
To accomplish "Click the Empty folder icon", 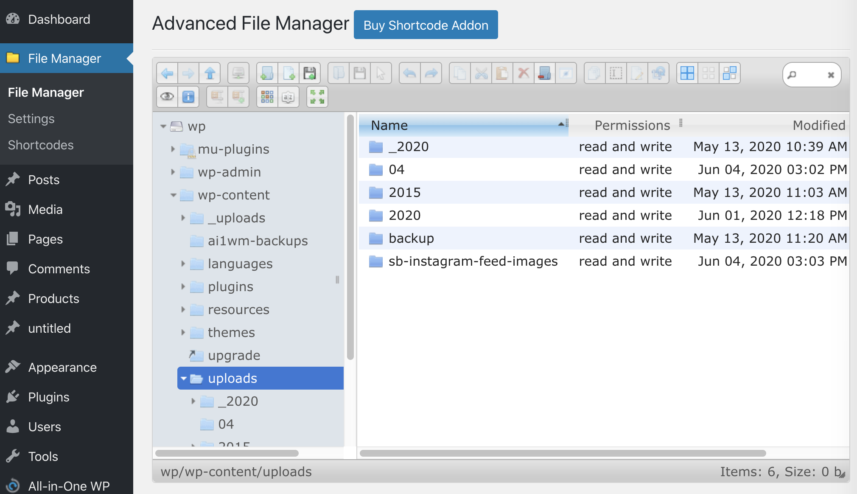I will [545, 73].
